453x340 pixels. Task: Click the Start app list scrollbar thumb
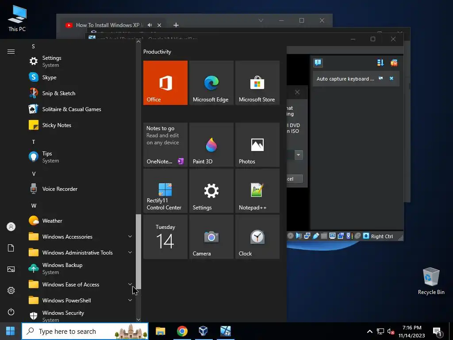(138, 251)
